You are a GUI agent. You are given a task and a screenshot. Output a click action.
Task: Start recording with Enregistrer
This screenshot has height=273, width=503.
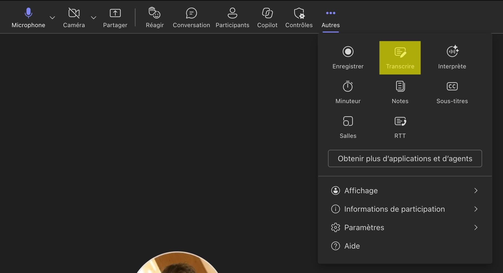[348, 58]
